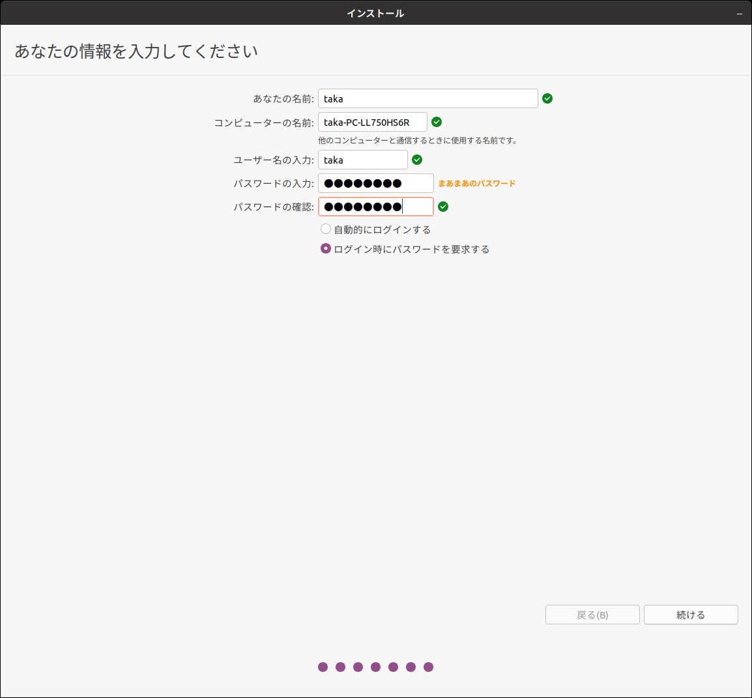Toggle the auto-login radio button
This screenshot has width=752, height=698.
click(x=326, y=229)
